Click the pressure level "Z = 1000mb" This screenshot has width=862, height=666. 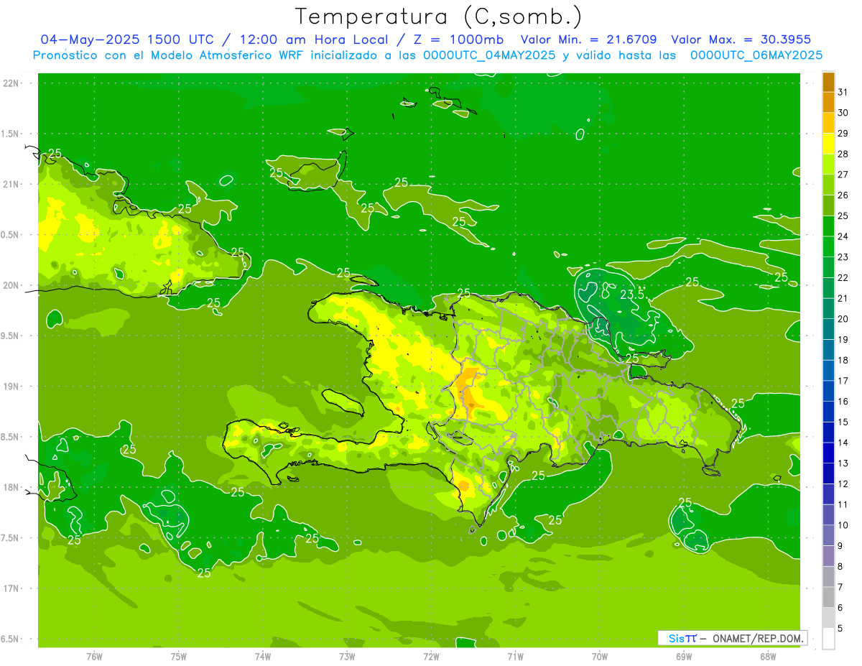click(x=456, y=40)
